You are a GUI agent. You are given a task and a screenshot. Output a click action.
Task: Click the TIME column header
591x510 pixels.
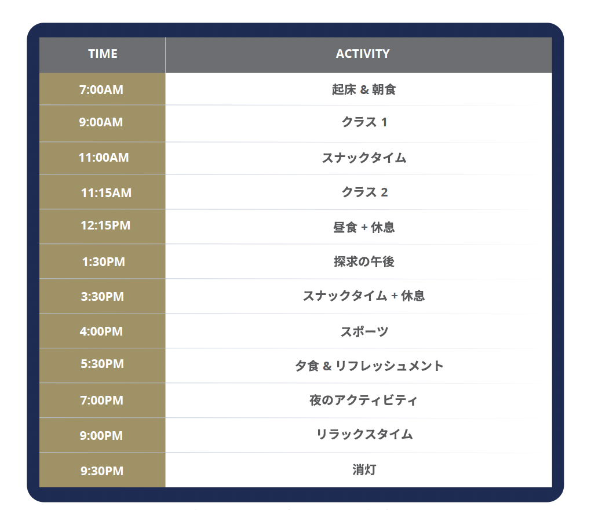pyautogui.click(x=103, y=54)
